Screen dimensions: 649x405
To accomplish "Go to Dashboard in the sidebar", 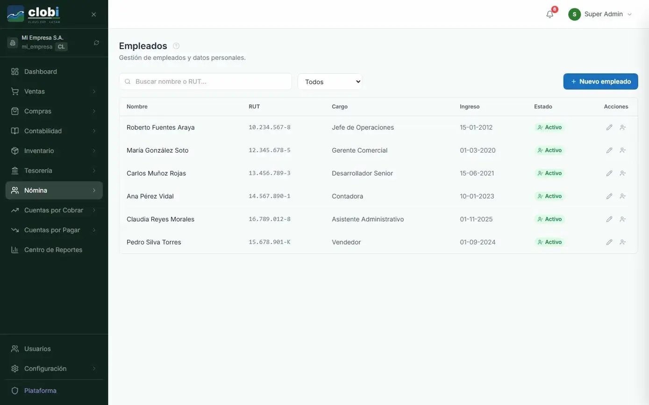I will pyautogui.click(x=41, y=71).
